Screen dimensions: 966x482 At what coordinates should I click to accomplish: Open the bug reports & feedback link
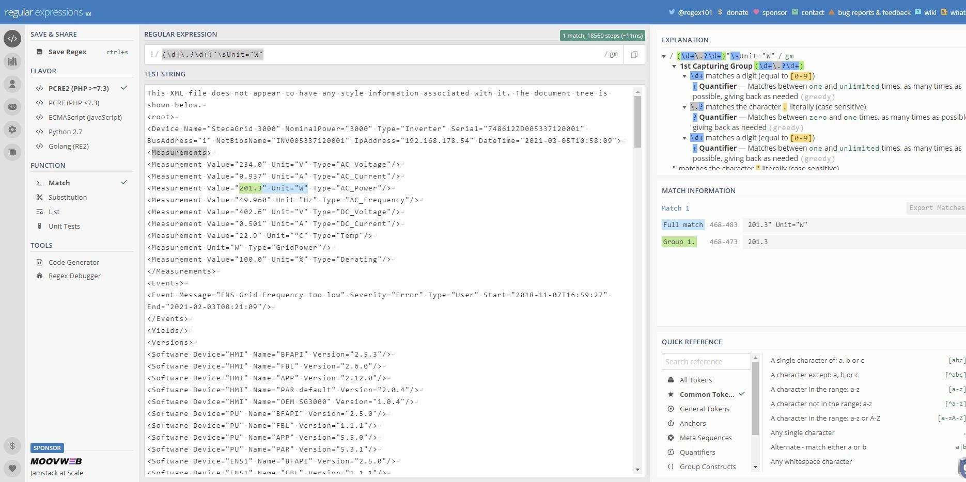pyautogui.click(x=869, y=12)
